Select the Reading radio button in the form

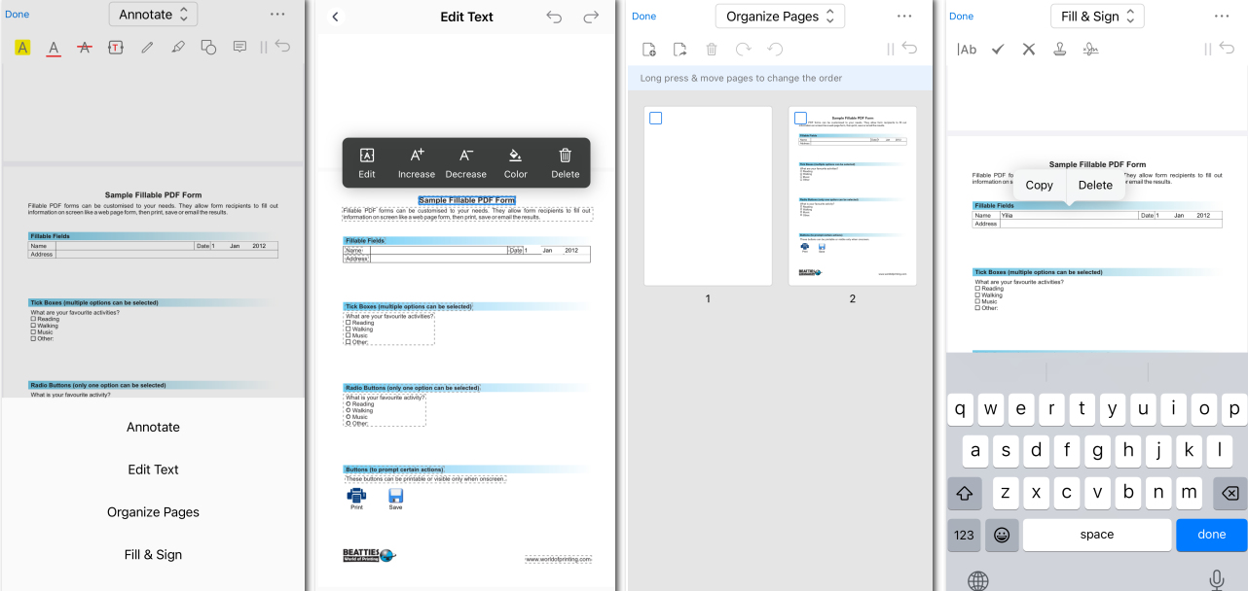349,403
